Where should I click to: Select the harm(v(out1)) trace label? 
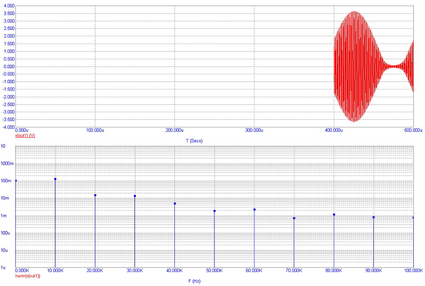(27, 276)
